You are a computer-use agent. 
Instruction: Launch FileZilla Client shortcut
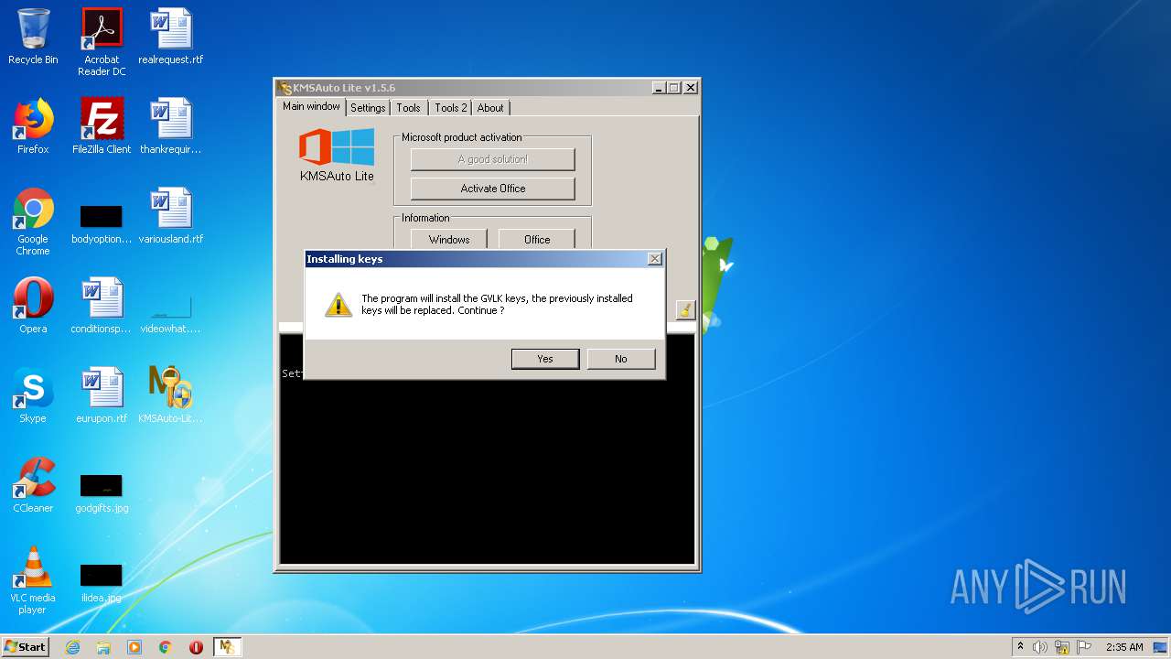click(x=102, y=126)
